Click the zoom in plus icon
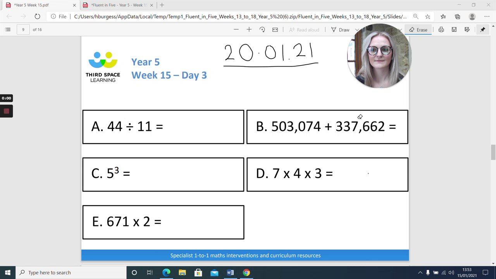Viewport: 496px width, 279px height. pos(249,29)
